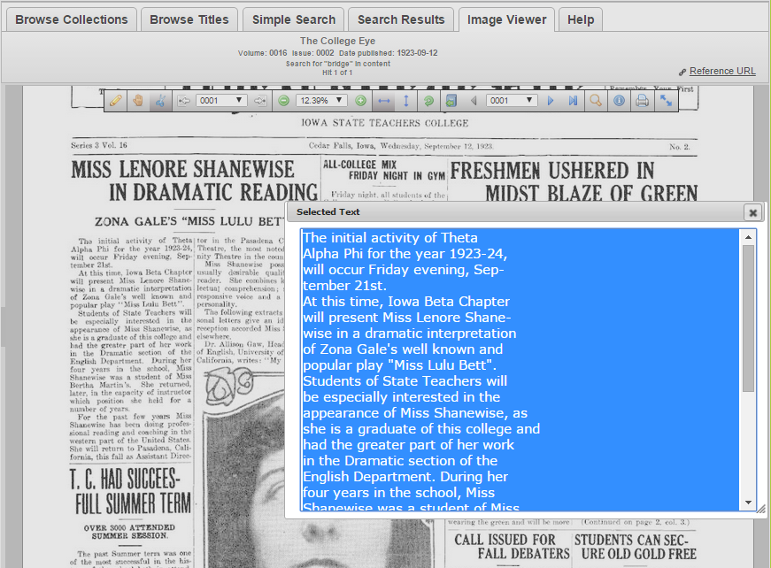
Task: Click the Reference URL link
Action: click(x=722, y=71)
